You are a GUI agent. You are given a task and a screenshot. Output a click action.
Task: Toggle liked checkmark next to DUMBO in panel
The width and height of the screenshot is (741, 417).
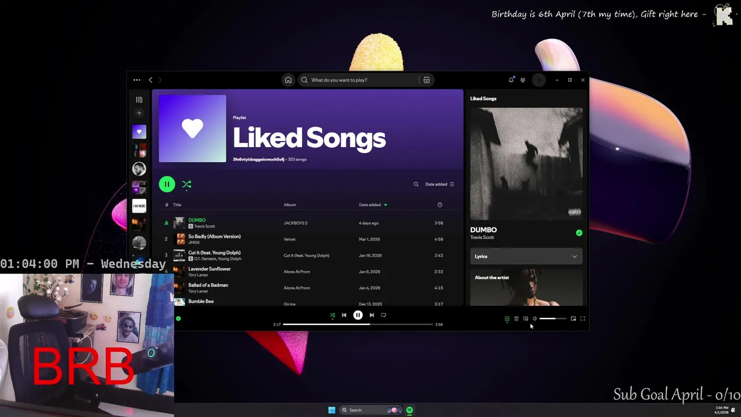[579, 233]
